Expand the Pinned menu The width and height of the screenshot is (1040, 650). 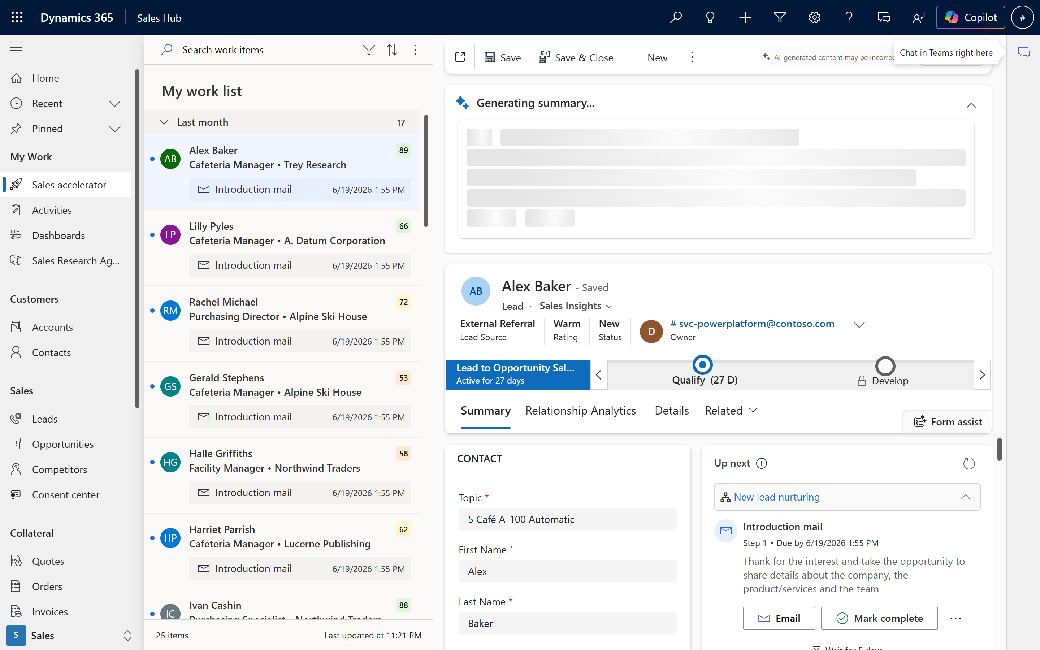115,129
